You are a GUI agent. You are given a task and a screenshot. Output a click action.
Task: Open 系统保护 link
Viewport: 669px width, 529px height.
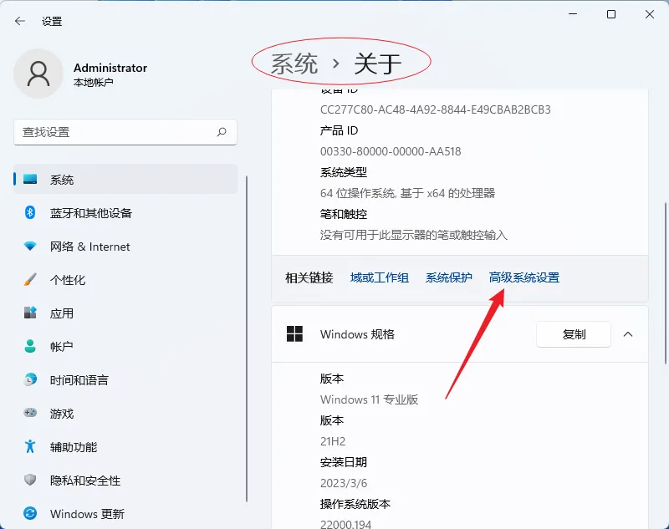pyautogui.click(x=448, y=277)
